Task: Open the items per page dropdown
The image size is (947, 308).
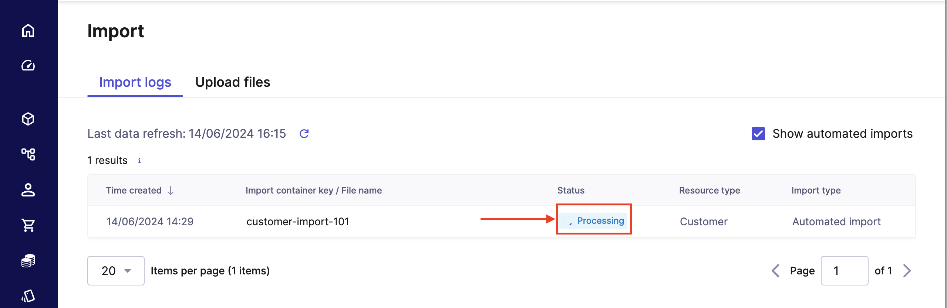Action: (x=116, y=271)
